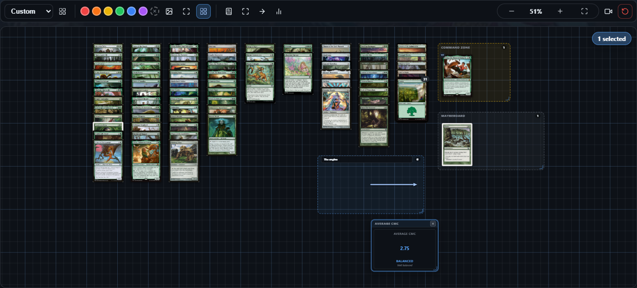Pick the orange color swatch

tap(97, 11)
